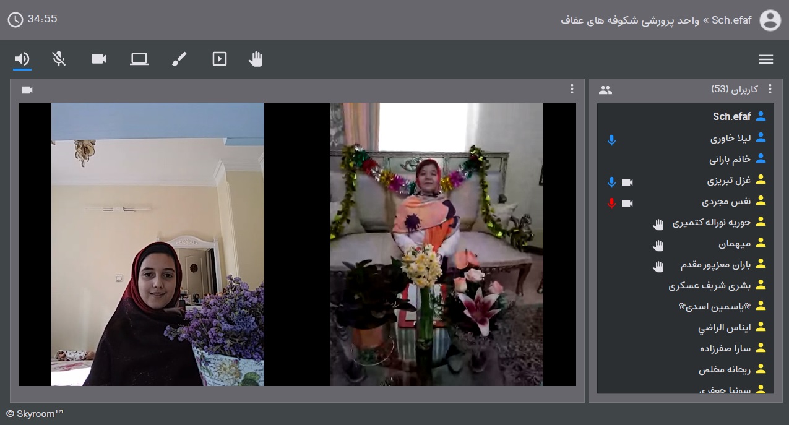
Task: Click video panel camera icon
Action: click(x=27, y=90)
